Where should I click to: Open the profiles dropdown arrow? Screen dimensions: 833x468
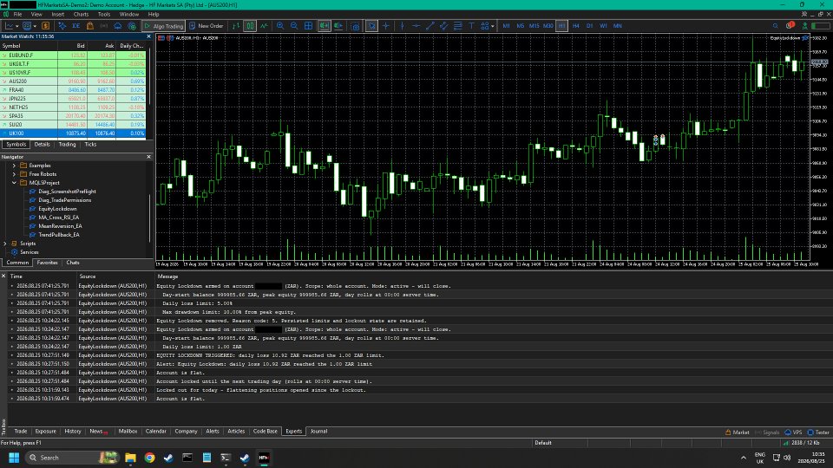35,26
